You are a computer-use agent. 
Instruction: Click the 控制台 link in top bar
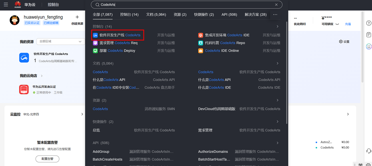[x=53, y=5]
